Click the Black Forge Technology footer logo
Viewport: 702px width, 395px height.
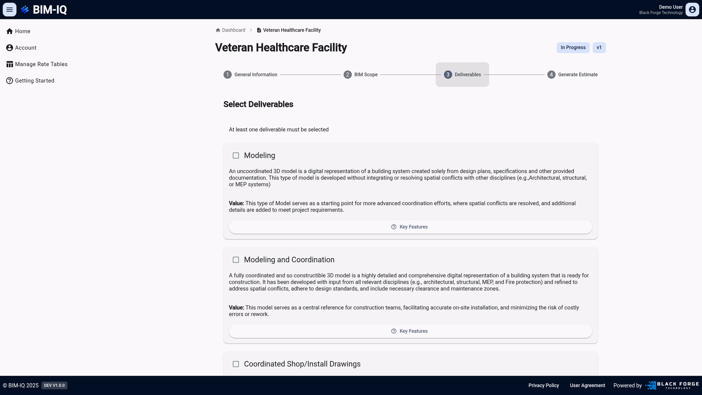672,385
